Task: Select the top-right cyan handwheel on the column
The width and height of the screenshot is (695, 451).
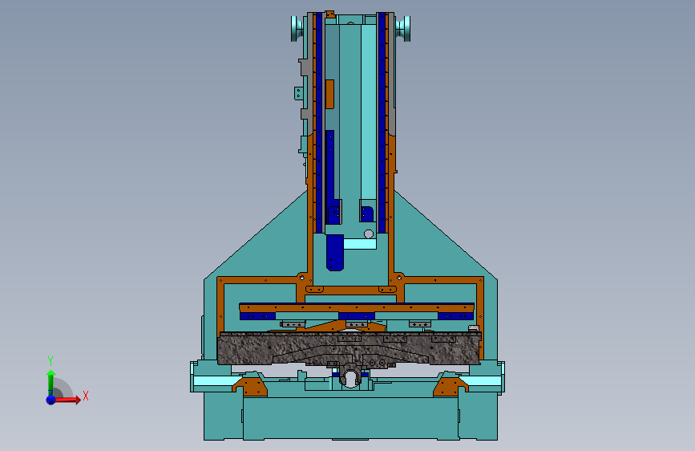Action: tap(404, 29)
